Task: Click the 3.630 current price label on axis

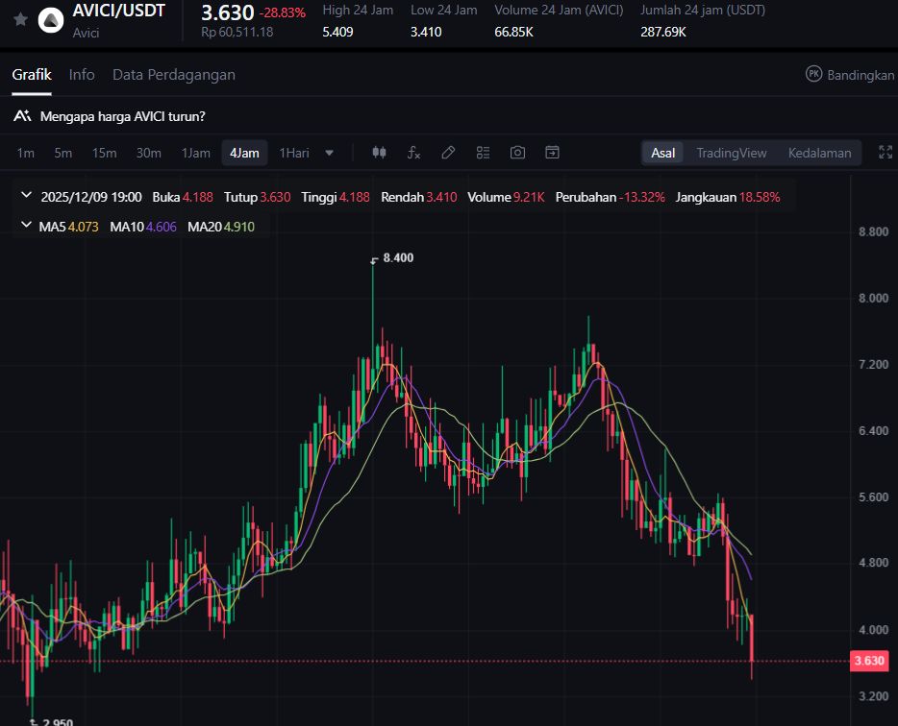Action: click(x=868, y=661)
